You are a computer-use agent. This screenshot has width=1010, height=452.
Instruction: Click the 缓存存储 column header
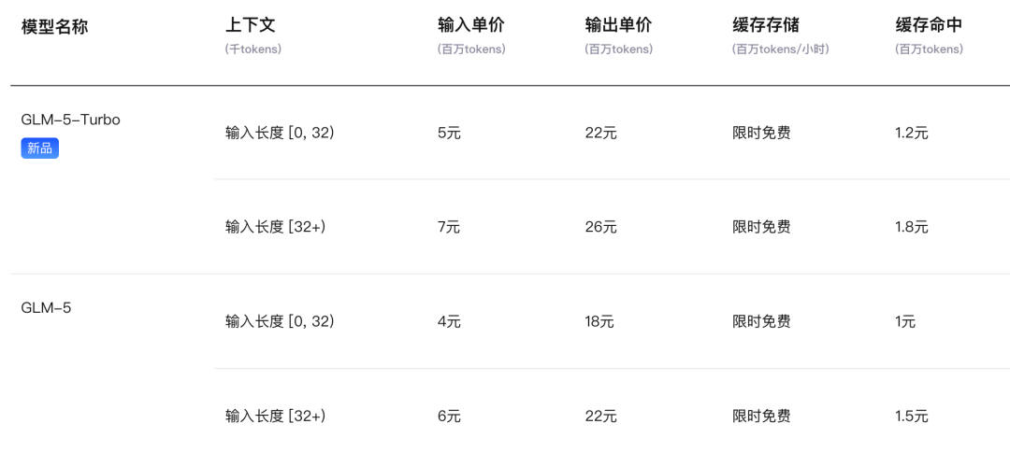pos(766,25)
